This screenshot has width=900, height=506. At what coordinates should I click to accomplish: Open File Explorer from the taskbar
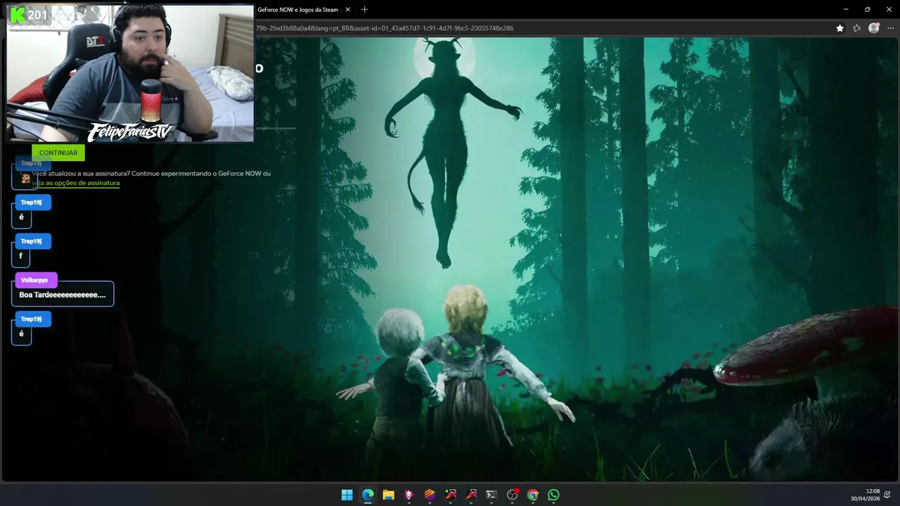point(388,495)
